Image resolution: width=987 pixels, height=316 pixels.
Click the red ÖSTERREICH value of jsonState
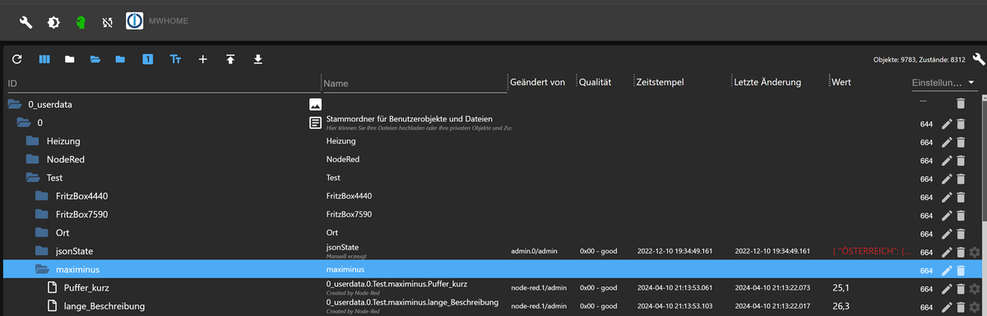coord(872,251)
